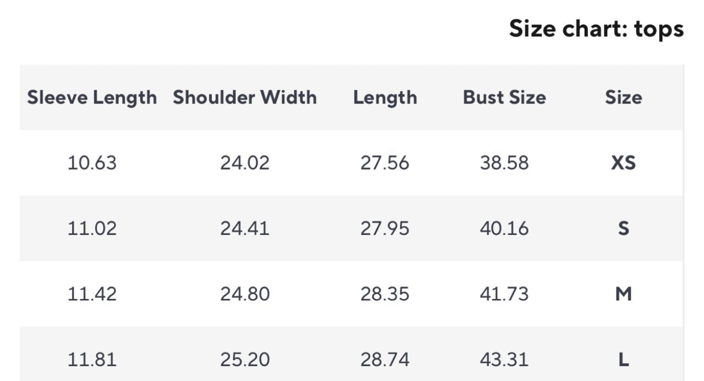704x381 pixels.
Task: Click shoulder width value 24.80
Action: [245, 294]
